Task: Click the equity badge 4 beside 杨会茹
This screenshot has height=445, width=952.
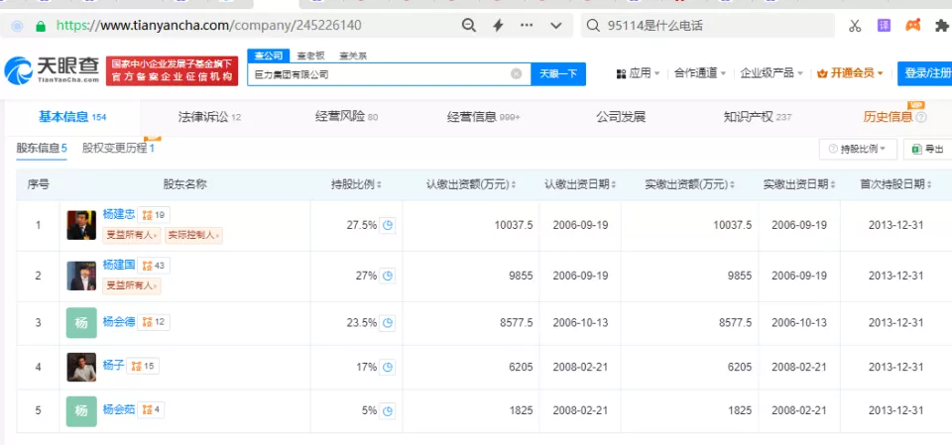Action: pyautogui.click(x=151, y=409)
